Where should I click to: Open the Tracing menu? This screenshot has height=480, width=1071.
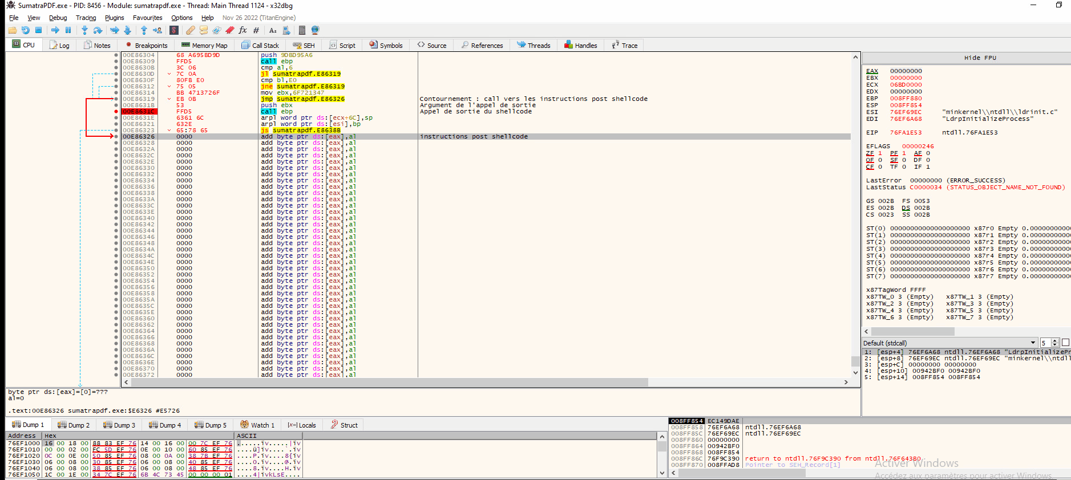point(86,18)
